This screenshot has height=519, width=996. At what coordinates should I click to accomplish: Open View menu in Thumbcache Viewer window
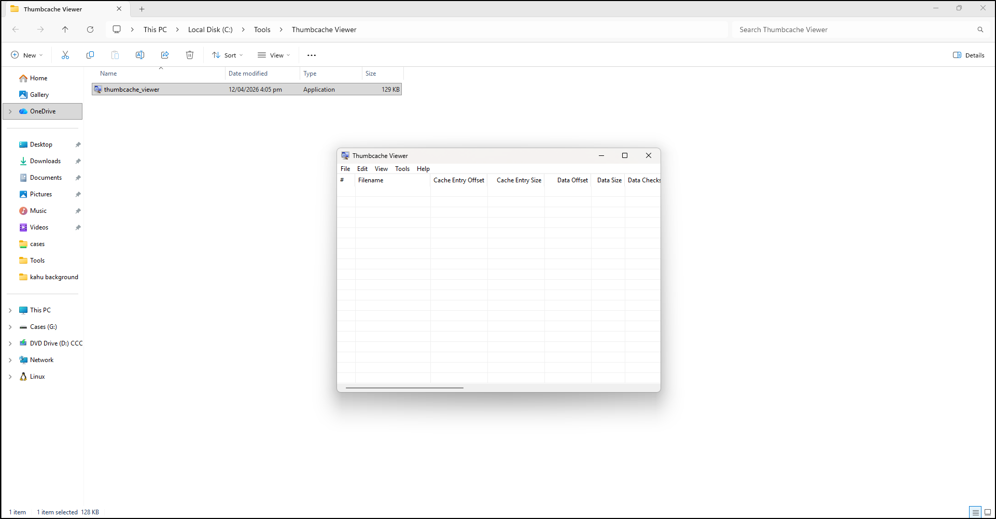pos(382,169)
